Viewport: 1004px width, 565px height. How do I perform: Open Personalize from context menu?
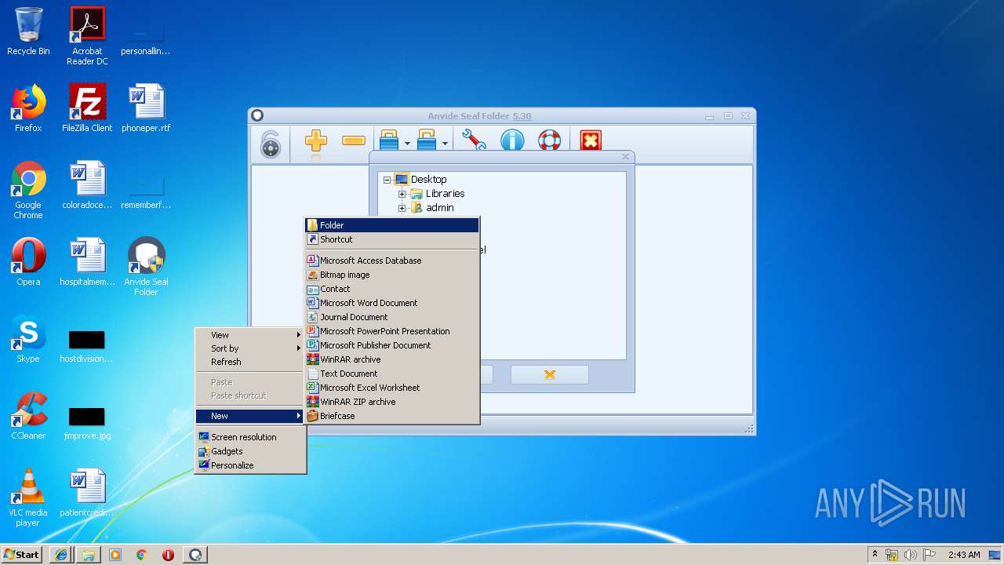tap(250, 465)
